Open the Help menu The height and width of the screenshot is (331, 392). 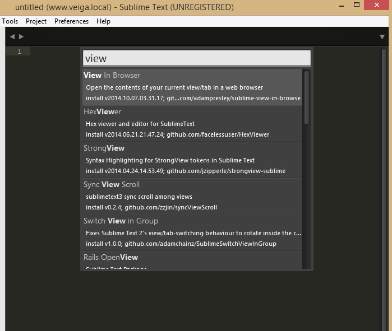[103, 21]
